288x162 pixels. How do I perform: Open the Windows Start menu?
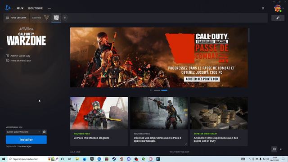4,159
